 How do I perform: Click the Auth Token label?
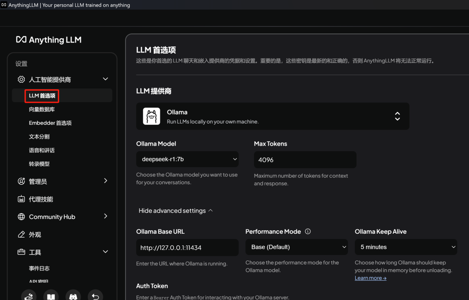152,286
